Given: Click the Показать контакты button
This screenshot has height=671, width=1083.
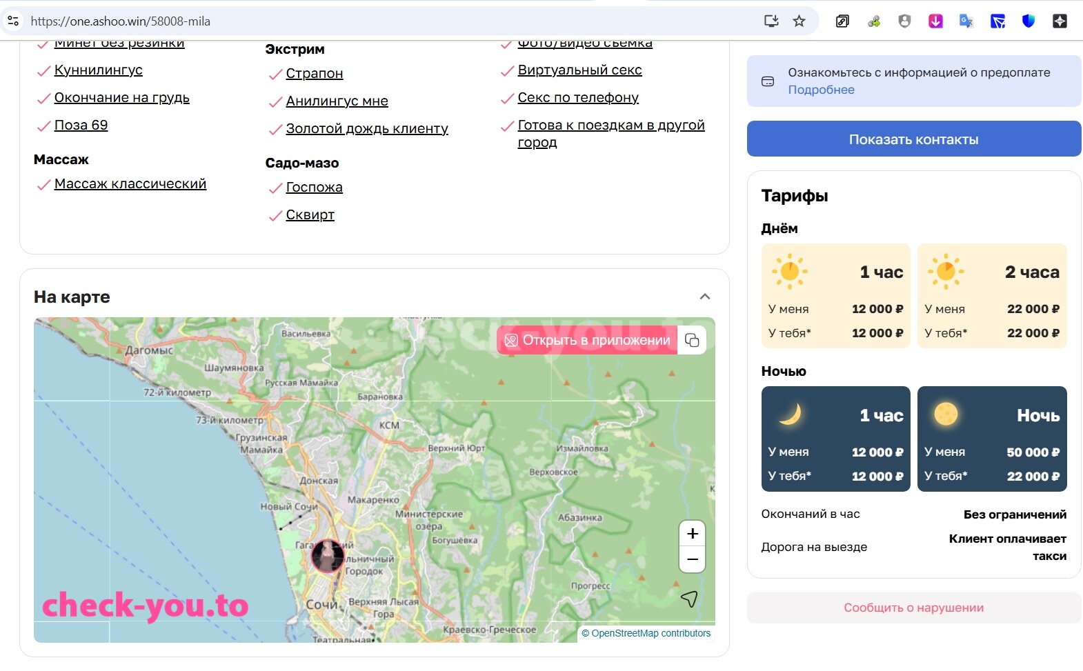Looking at the screenshot, I should 914,139.
